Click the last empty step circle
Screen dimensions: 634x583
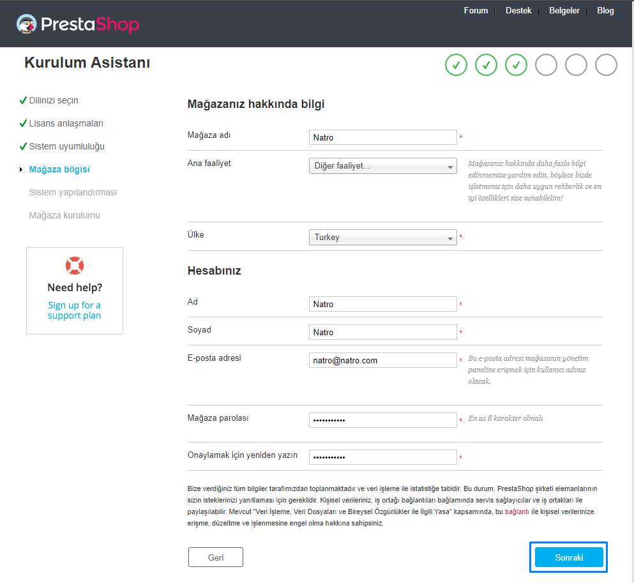(606, 64)
